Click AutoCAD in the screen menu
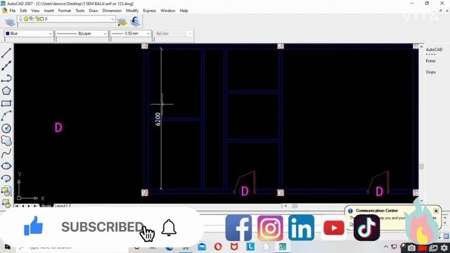This screenshot has width=450, height=253. [434, 50]
